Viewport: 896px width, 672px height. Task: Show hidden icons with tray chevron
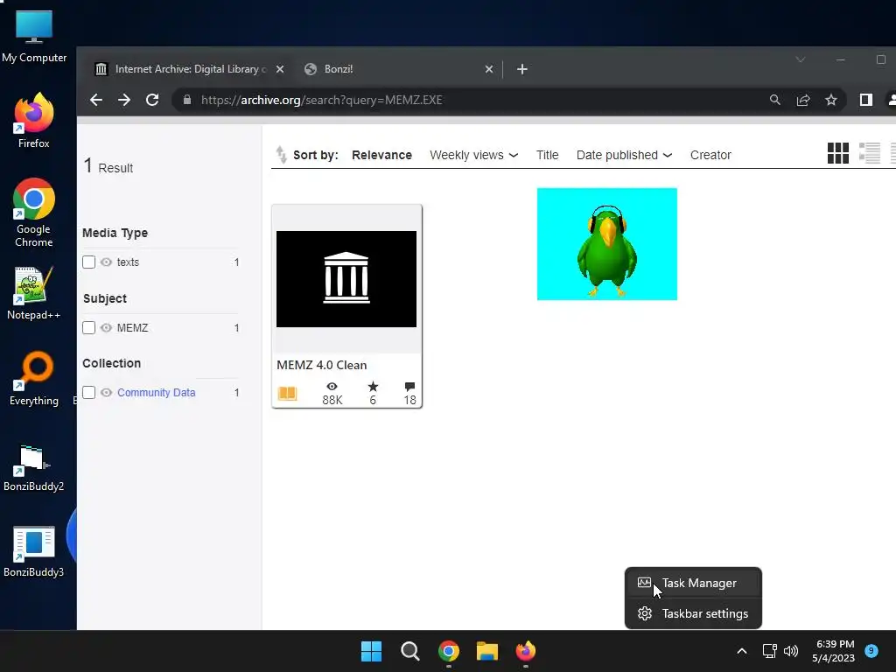[x=742, y=651]
